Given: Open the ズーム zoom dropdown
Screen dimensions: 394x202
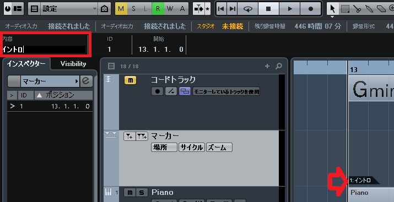Looking at the screenshot, I should [219, 148].
